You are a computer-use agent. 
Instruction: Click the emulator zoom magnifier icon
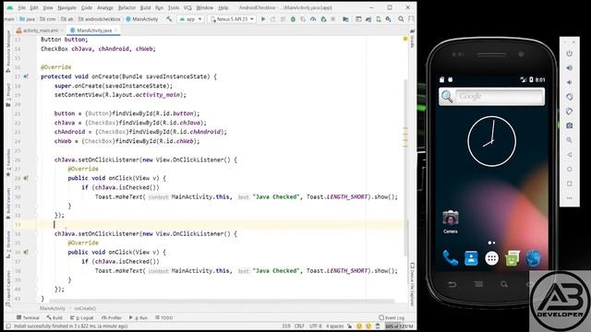point(569,140)
